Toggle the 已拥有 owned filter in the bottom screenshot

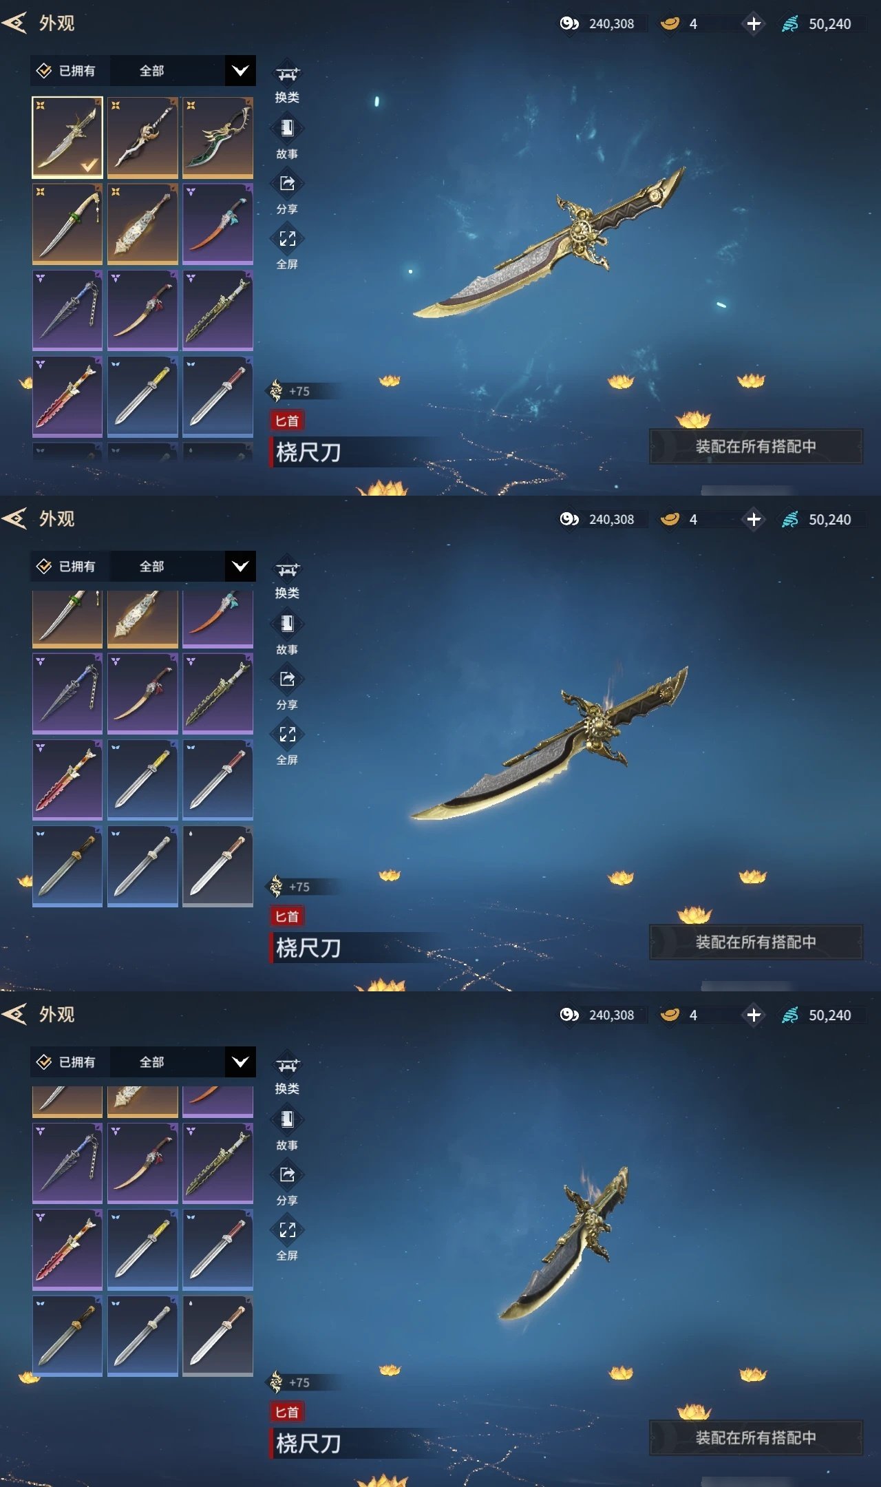tap(67, 1062)
